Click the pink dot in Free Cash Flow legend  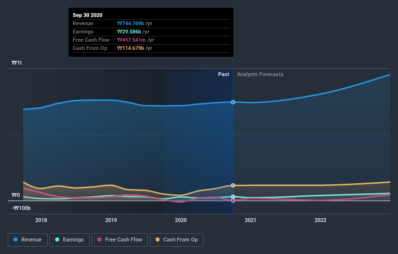(x=99, y=239)
